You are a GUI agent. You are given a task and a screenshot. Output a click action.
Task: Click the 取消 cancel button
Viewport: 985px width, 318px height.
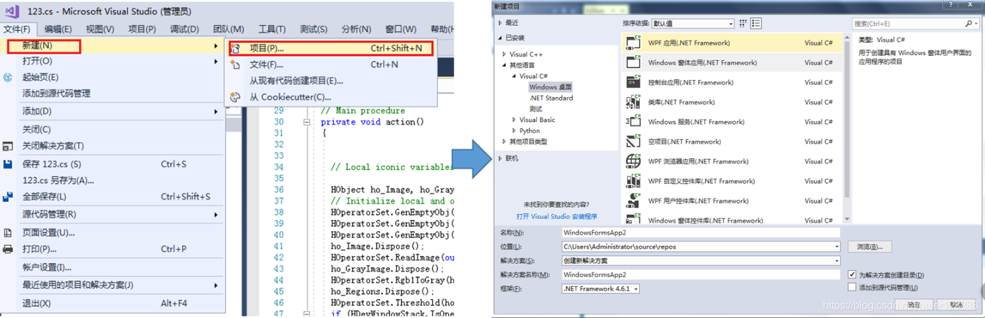pyautogui.click(x=957, y=305)
